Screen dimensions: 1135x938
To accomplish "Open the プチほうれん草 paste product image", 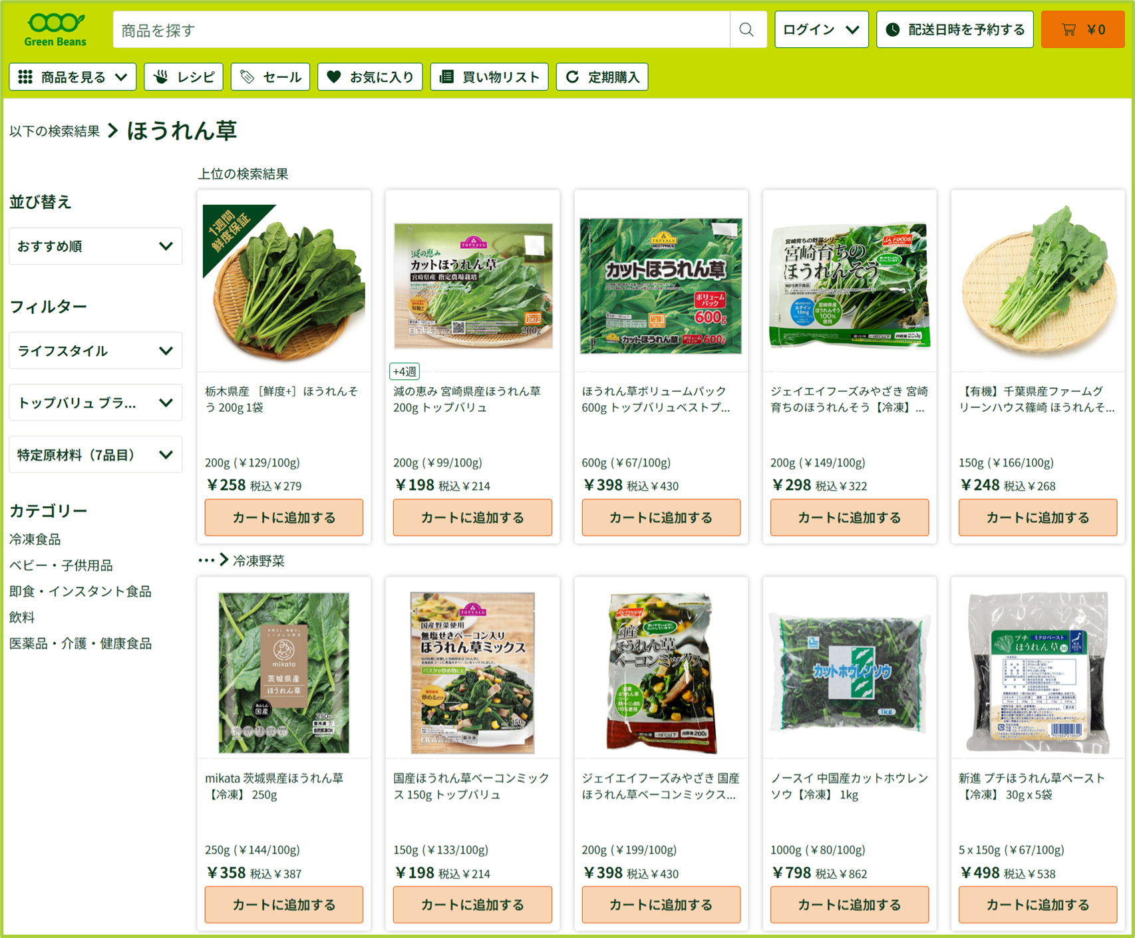I will tap(1038, 673).
